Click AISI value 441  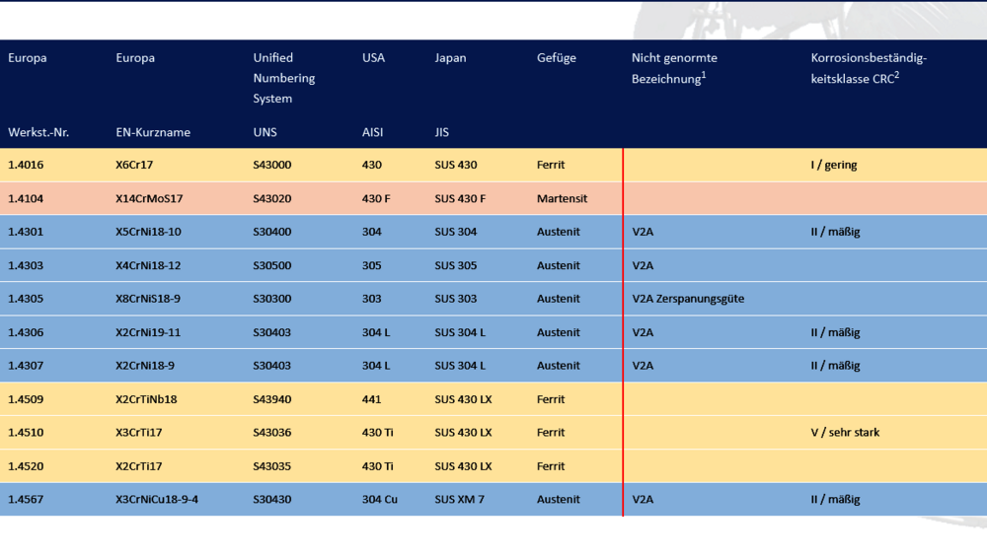click(x=371, y=399)
